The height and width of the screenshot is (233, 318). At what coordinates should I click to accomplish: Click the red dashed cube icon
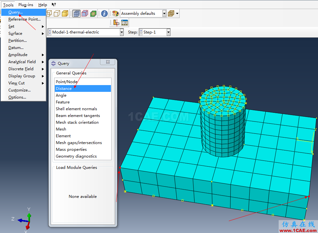coord(85,14)
